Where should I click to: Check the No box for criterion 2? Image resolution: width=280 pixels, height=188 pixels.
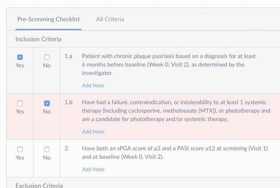[x=47, y=149]
